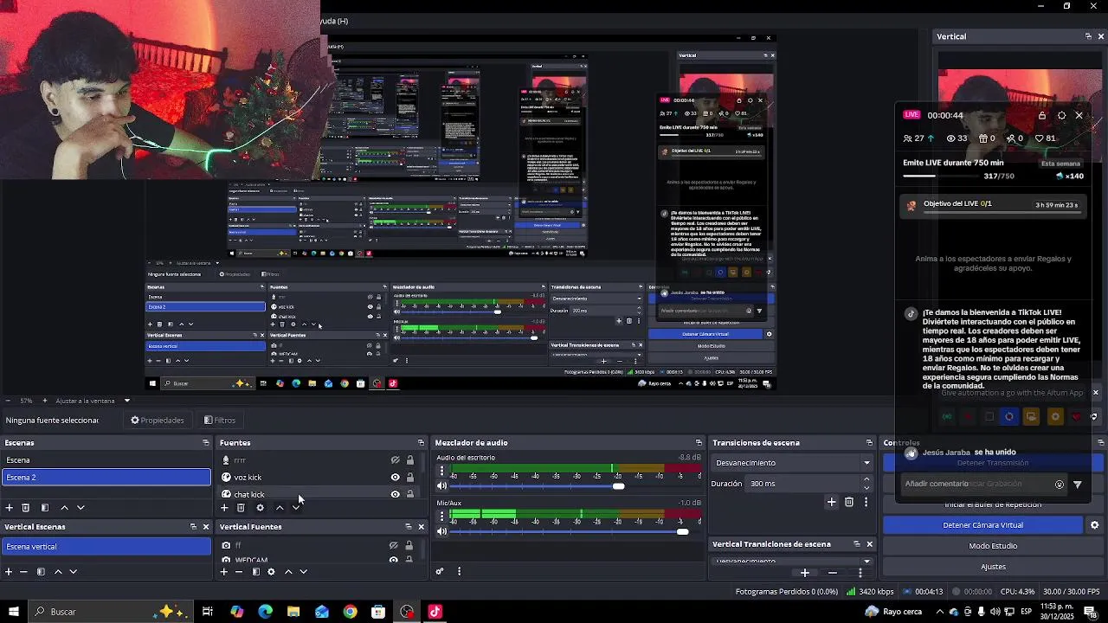Select voz kick source row
Screen dimensions: 1108x623
click(303, 478)
